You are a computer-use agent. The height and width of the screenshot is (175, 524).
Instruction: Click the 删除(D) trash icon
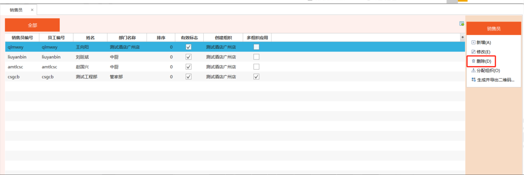(473, 61)
